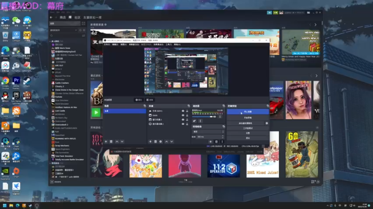The width and height of the screenshot is (373, 209).
Task: Pop out the Sources dock panel icon
Action: [x=189, y=106]
